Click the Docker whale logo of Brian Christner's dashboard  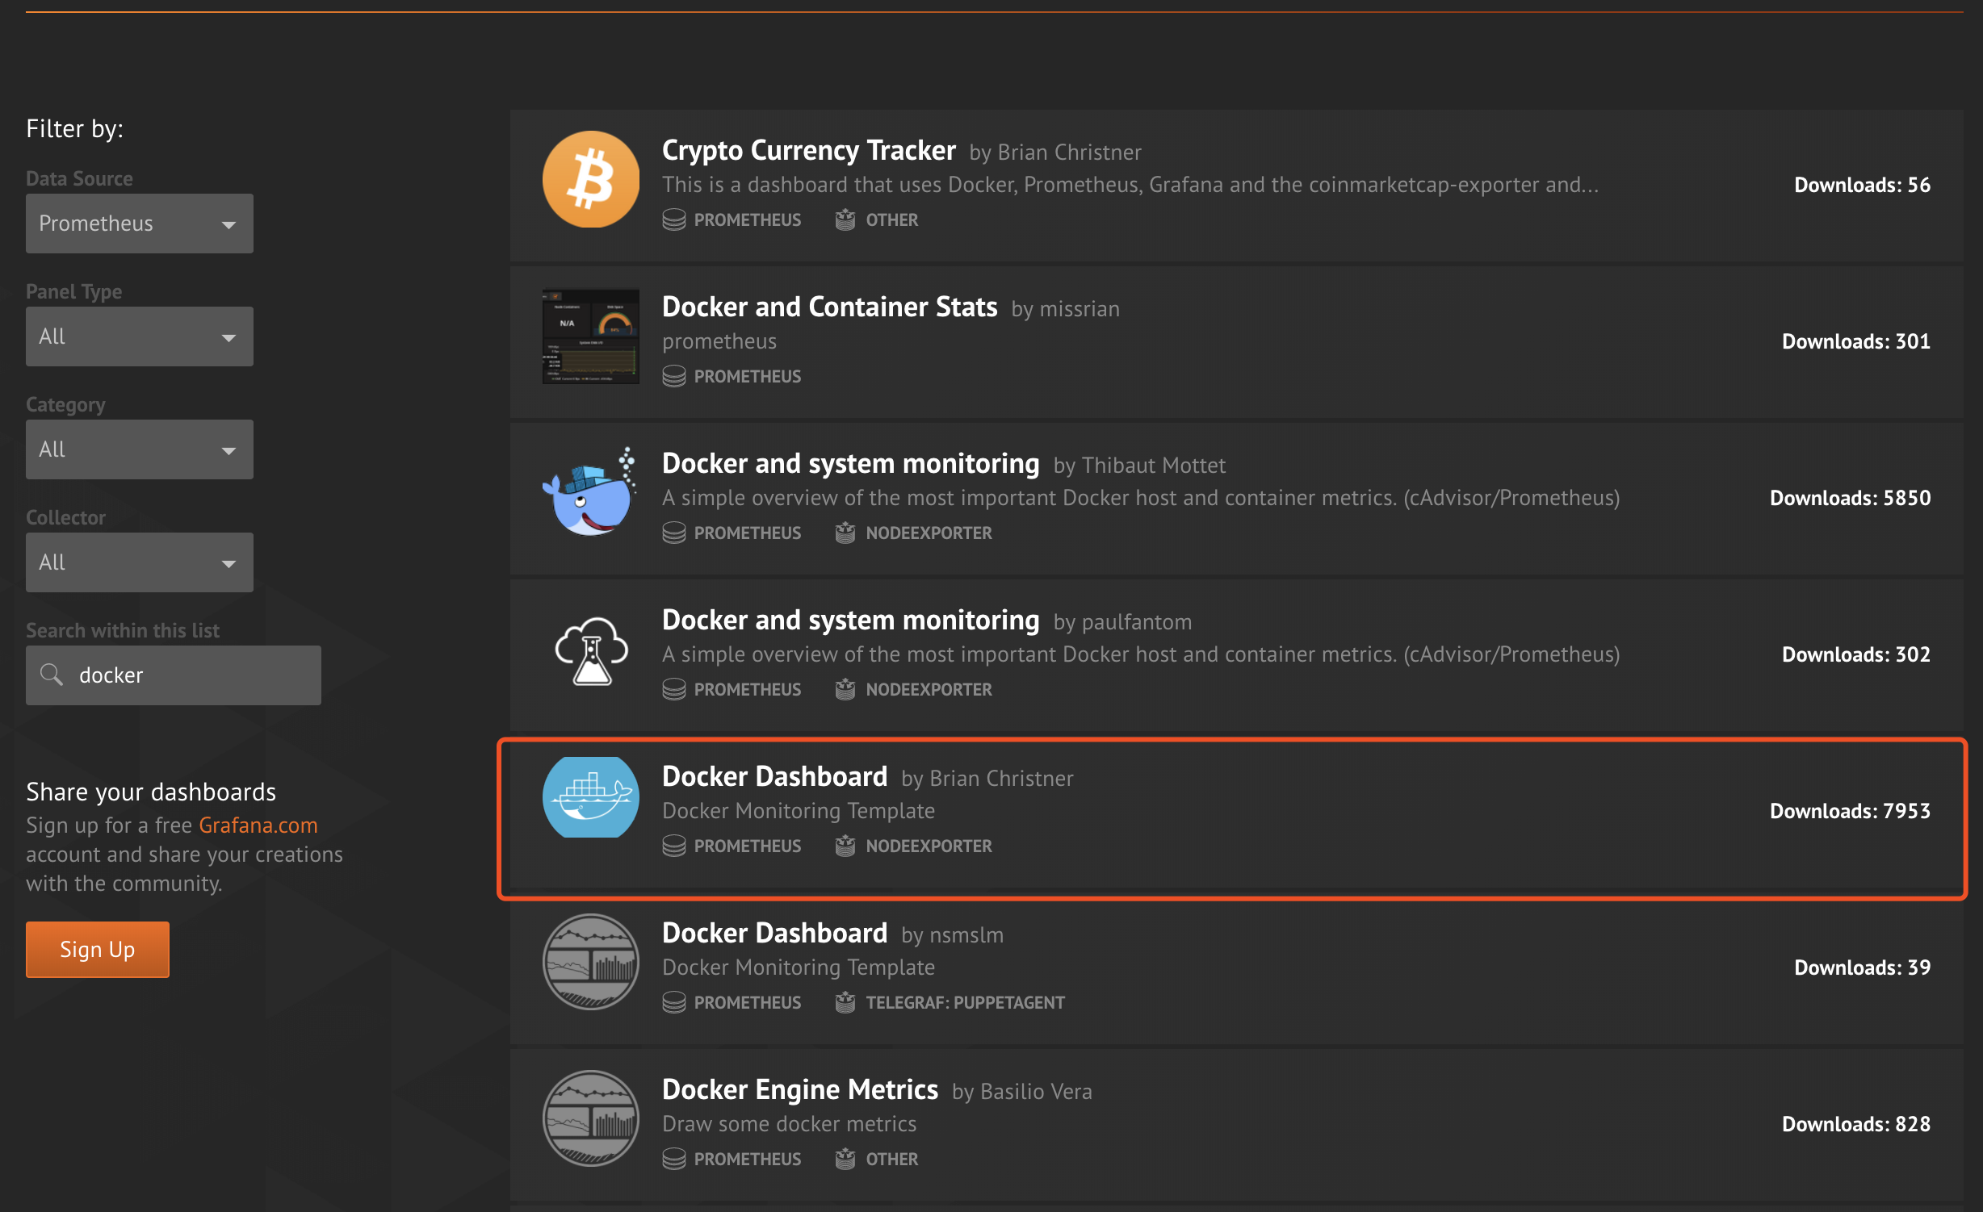coord(590,797)
